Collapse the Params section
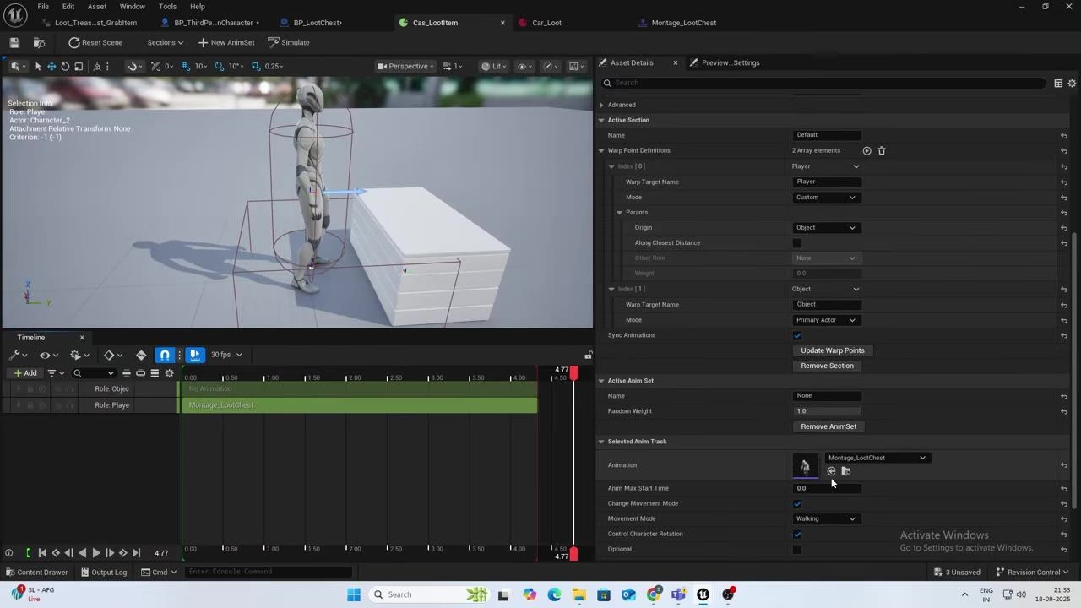The width and height of the screenshot is (1081, 608). (x=619, y=213)
